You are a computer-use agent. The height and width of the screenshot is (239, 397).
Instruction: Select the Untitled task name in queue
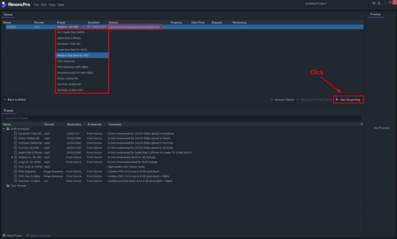[11, 27]
